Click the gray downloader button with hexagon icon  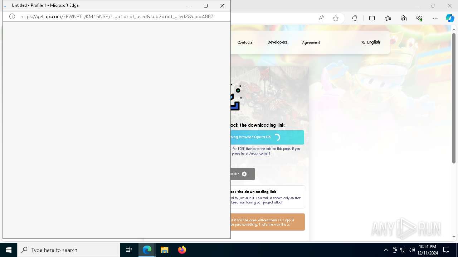(x=243, y=174)
